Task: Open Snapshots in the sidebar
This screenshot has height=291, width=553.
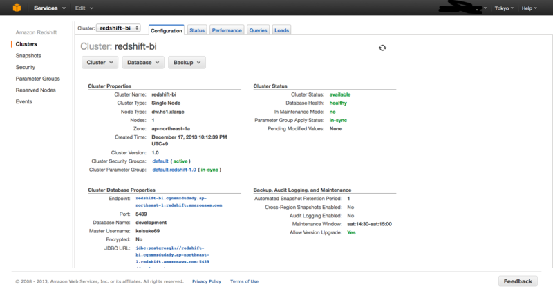Action: pyautogui.click(x=28, y=56)
